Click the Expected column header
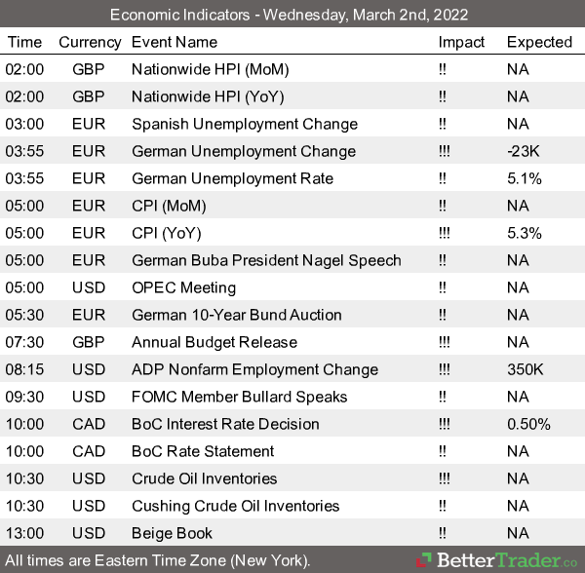This screenshot has height=573, width=585. pos(539,42)
